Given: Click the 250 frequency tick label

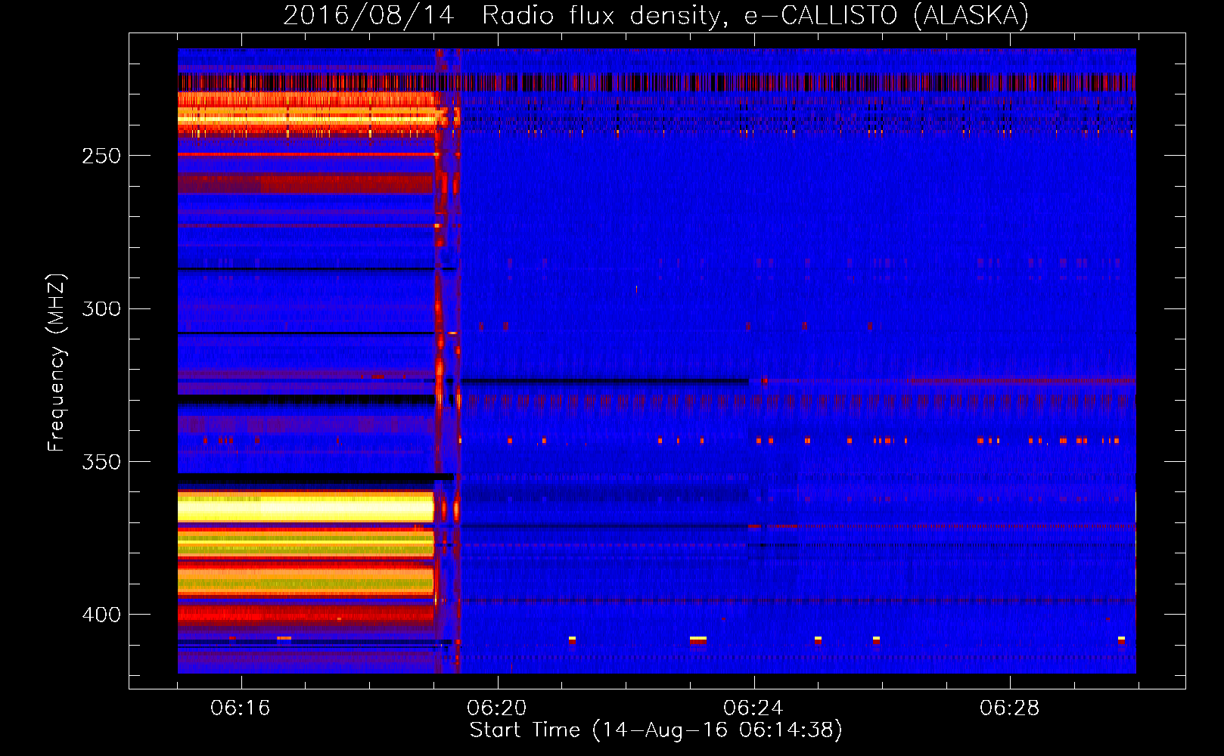Looking at the screenshot, I should click(x=101, y=156).
